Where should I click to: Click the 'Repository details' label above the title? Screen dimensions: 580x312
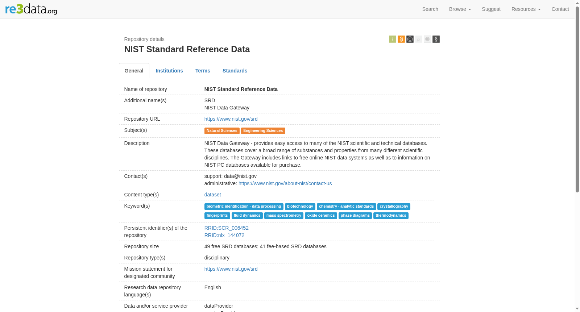tap(144, 39)
